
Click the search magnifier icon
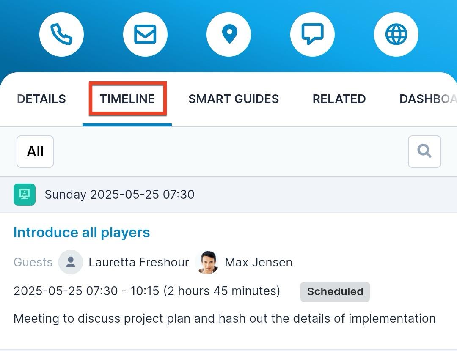click(424, 151)
